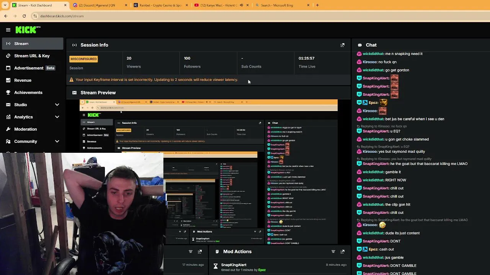Viewport: 490px width, 275px height.
Task: Click the Chat speech bubble icon
Action: coord(360,45)
